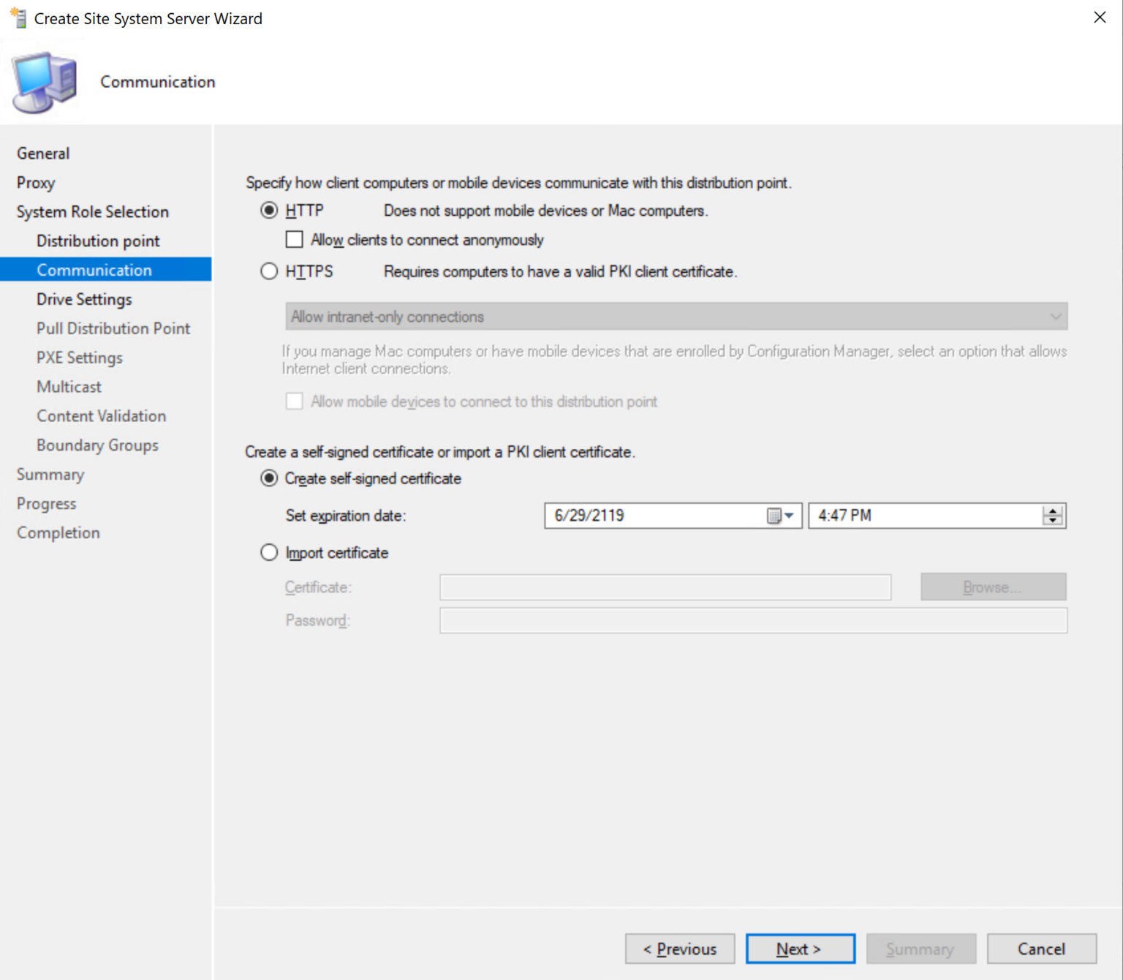
Task: Select the Drive Settings wizard page
Action: (x=84, y=298)
